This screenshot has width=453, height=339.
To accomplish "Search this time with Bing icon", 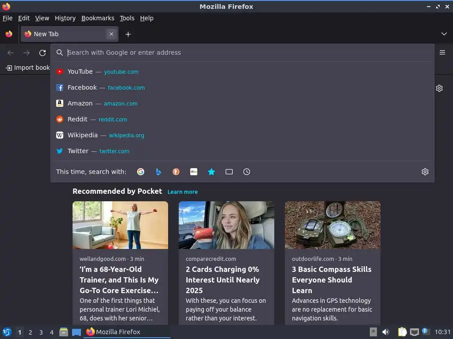I will pyautogui.click(x=158, y=172).
